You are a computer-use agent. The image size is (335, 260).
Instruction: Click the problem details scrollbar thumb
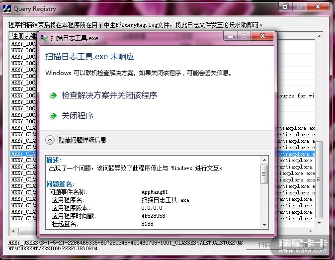point(264,174)
